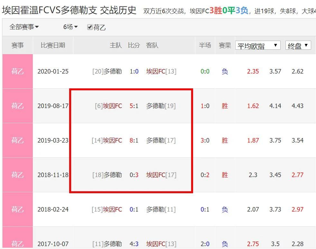Viewport: 316px width, 249px height.
Task: Click the 比赛日期 column header
Action: pyautogui.click(x=53, y=45)
